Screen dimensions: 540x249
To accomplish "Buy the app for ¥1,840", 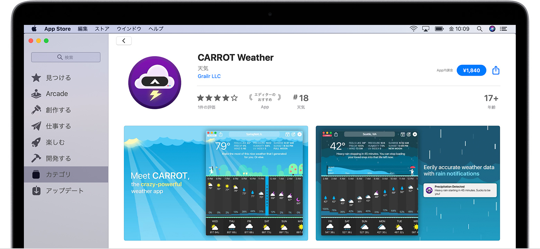I will click(x=471, y=70).
